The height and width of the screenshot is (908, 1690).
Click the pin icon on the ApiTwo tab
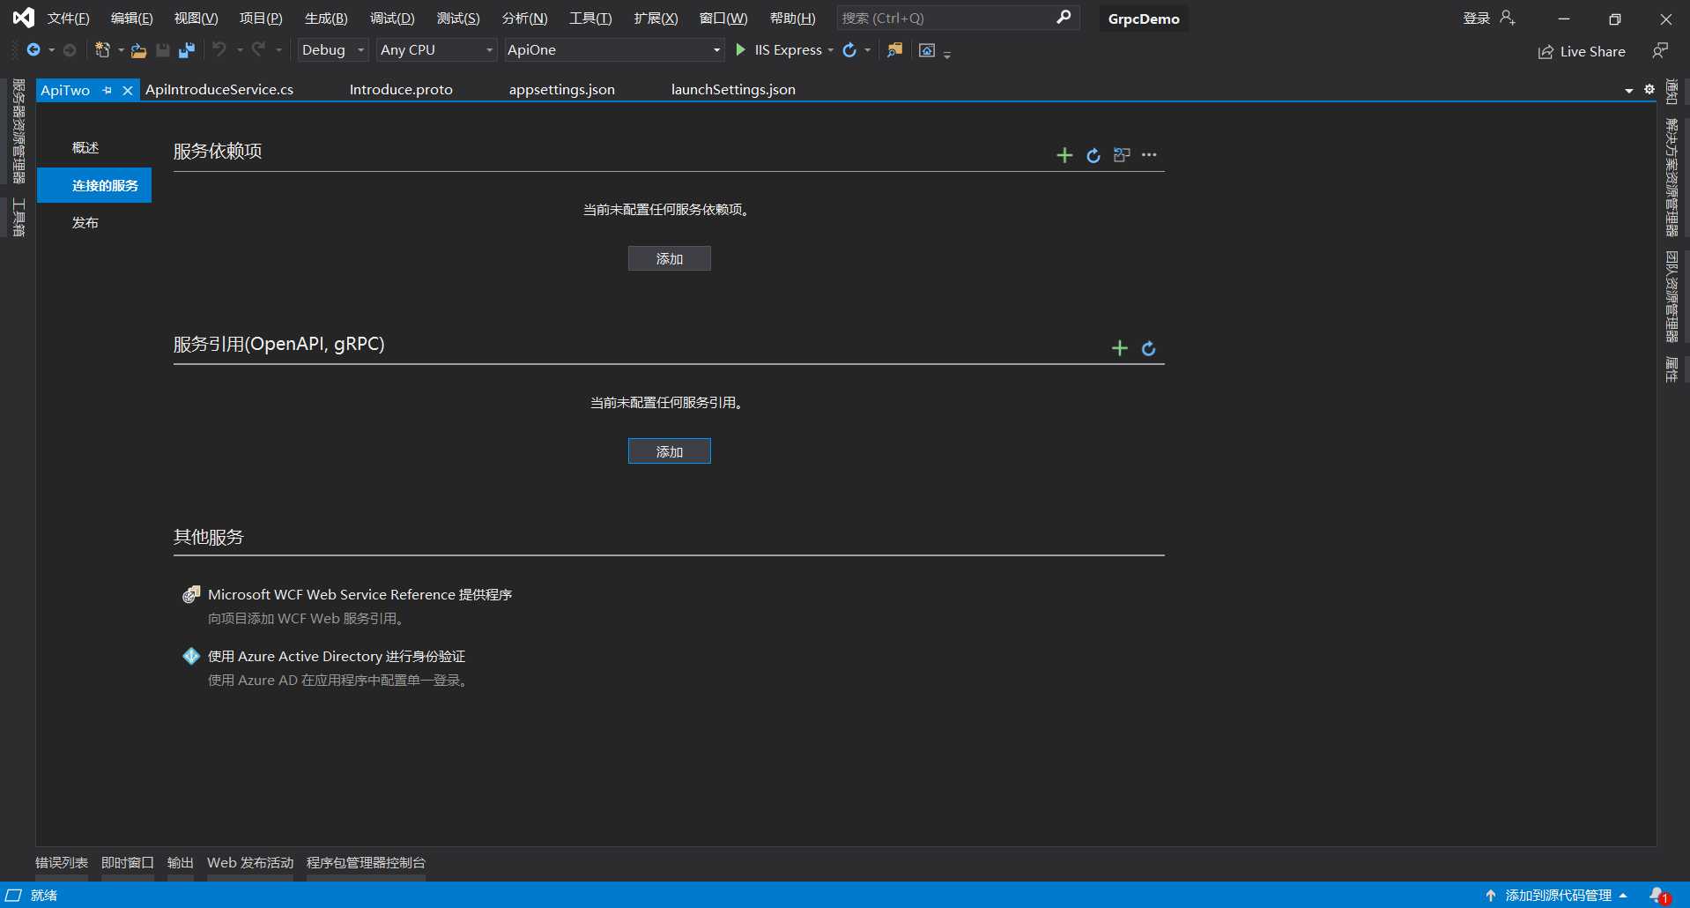point(107,90)
